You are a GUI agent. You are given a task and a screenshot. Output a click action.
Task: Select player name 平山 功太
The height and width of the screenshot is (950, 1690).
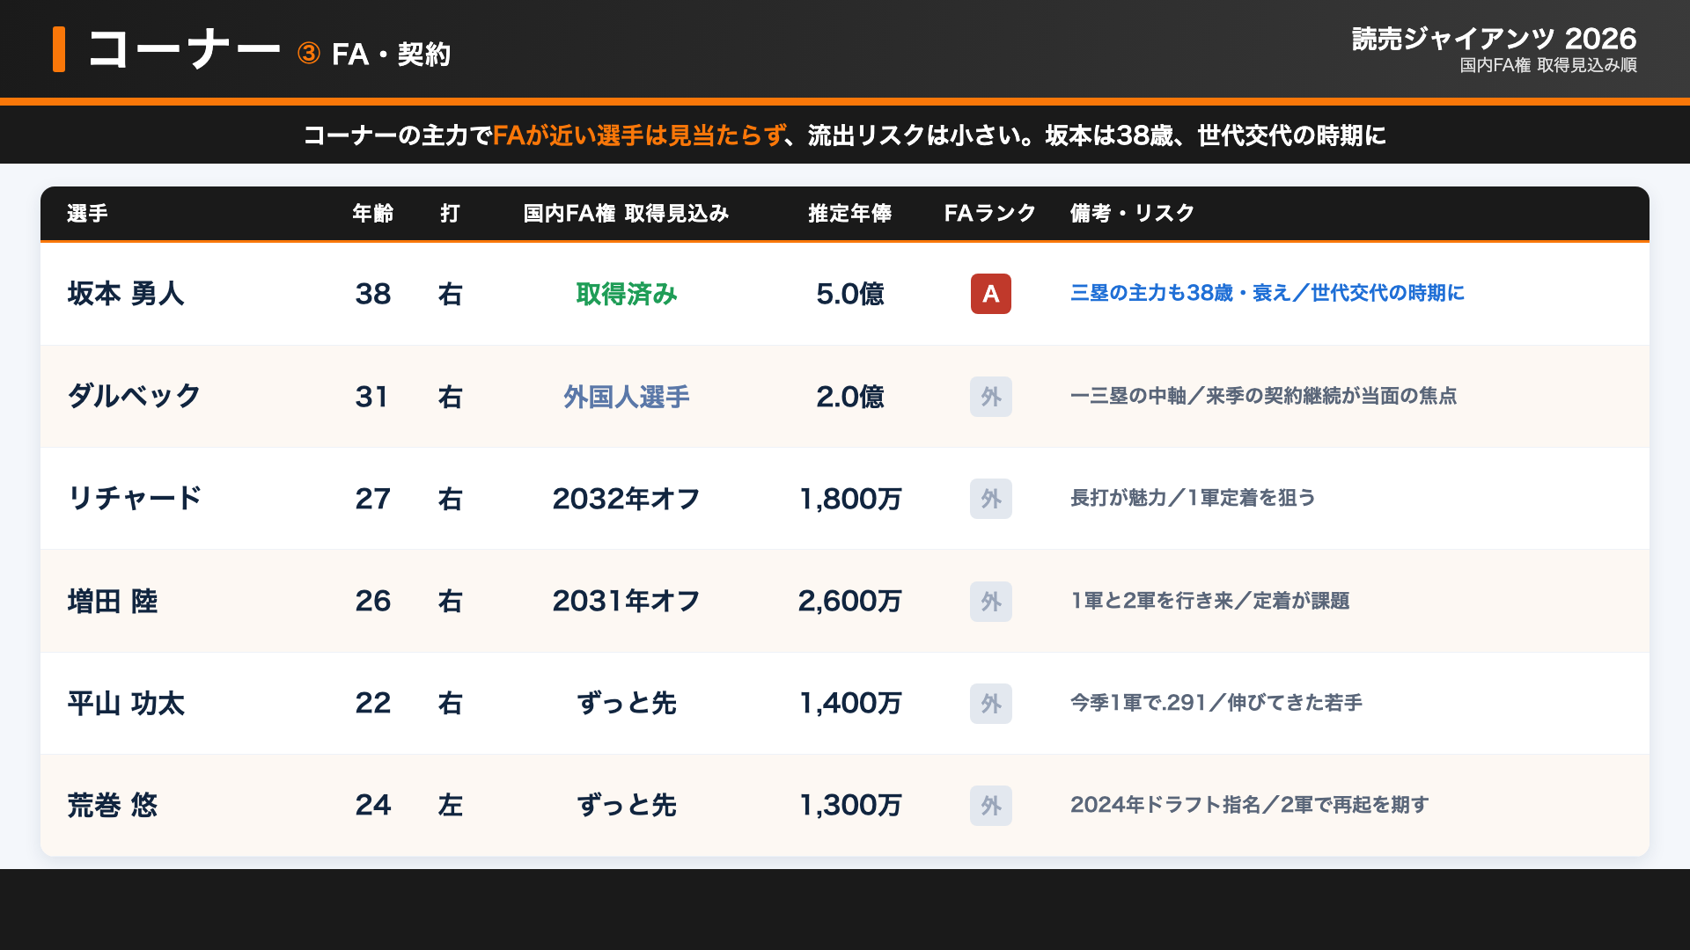126,704
